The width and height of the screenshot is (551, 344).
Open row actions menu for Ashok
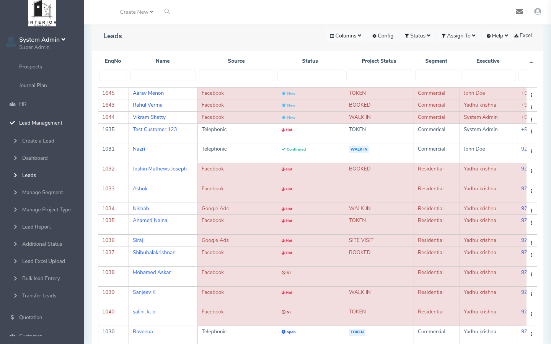point(531,191)
